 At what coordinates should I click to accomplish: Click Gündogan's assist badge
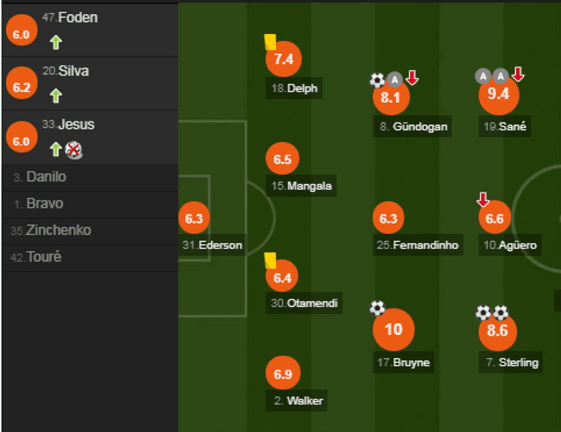pyautogui.click(x=394, y=79)
